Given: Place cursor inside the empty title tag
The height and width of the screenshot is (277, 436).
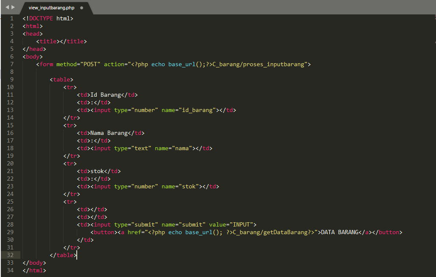Looking at the screenshot, I should 60,41.
